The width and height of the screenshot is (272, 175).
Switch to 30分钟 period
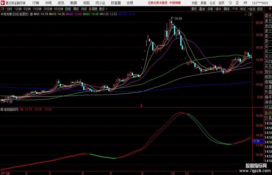coord(48,9)
